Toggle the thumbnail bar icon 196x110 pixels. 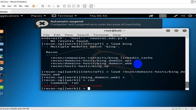[69, 6]
